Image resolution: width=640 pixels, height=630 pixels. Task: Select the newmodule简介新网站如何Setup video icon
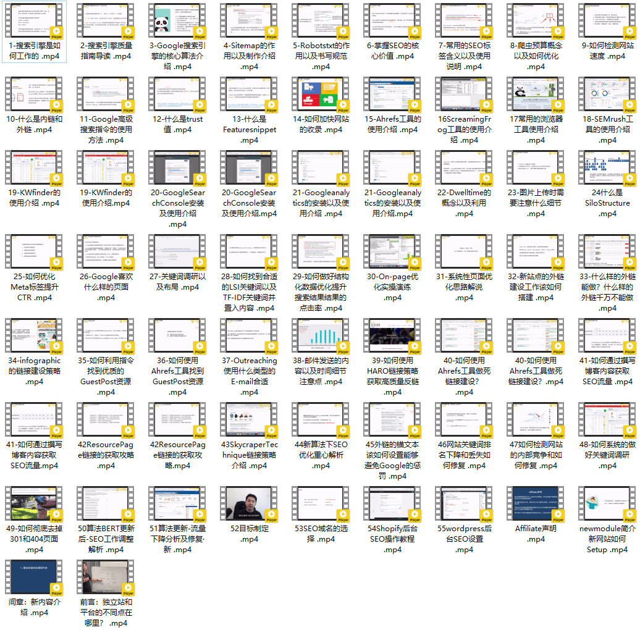click(x=607, y=503)
